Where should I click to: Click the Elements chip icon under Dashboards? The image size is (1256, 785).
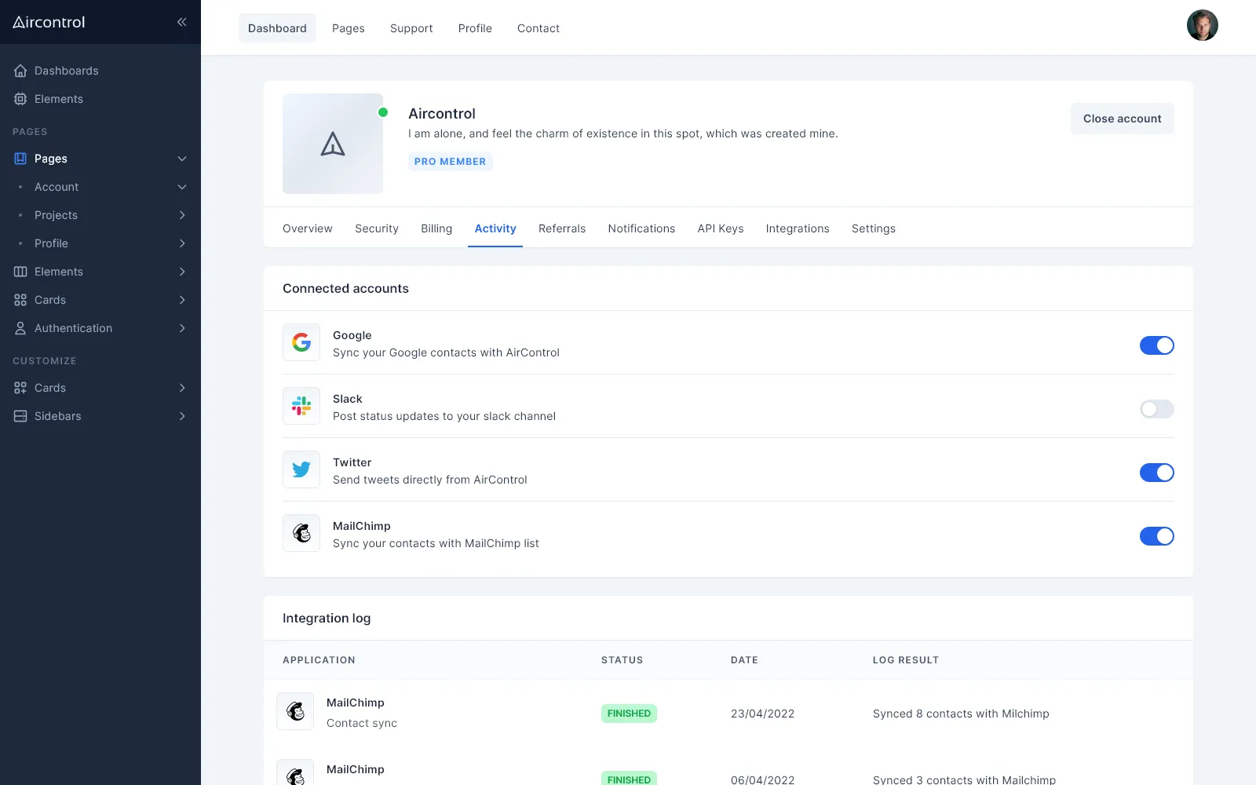[20, 99]
